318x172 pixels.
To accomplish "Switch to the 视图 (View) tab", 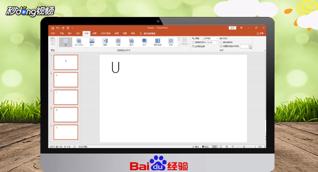I will coord(125,33).
